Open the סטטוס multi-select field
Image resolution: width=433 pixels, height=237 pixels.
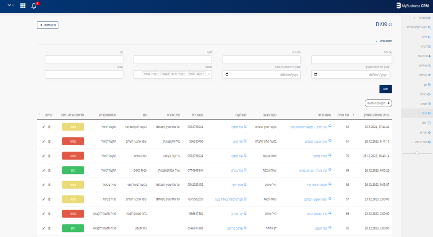point(173,74)
